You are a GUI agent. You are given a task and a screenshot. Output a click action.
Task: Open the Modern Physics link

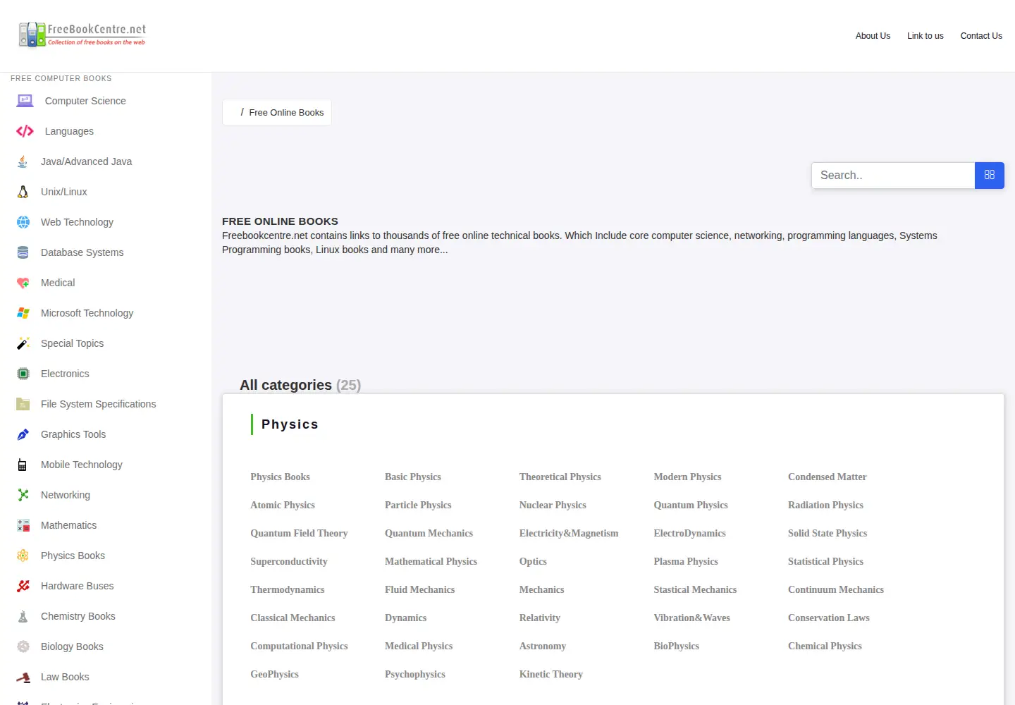[x=687, y=477]
